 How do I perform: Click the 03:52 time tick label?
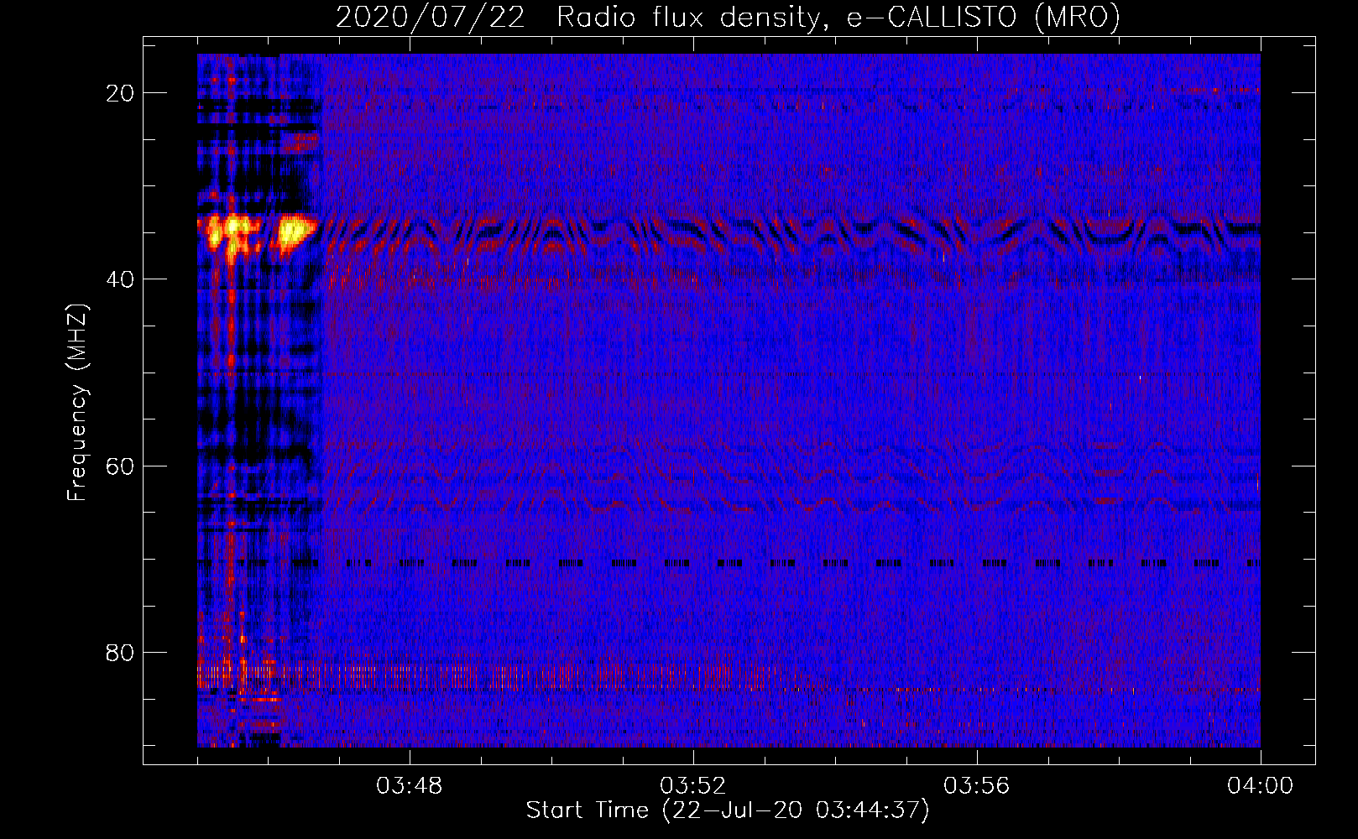point(693,786)
